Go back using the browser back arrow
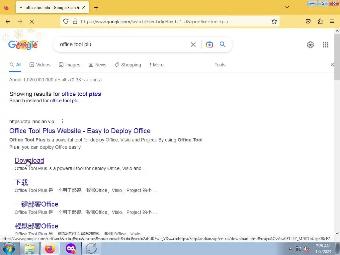The width and height of the screenshot is (340, 255). click(x=8, y=22)
